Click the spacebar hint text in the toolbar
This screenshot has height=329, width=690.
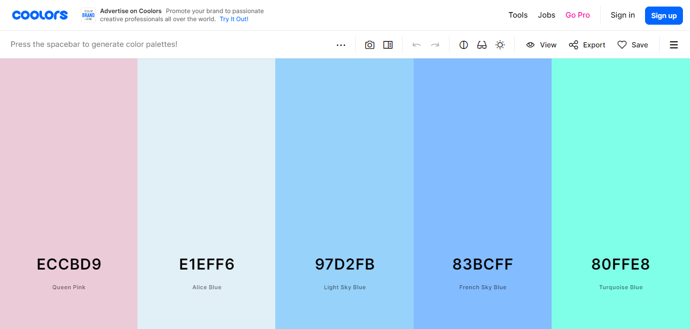94,44
